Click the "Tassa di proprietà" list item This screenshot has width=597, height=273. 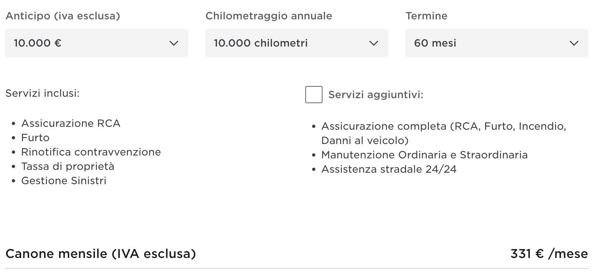coord(68,166)
